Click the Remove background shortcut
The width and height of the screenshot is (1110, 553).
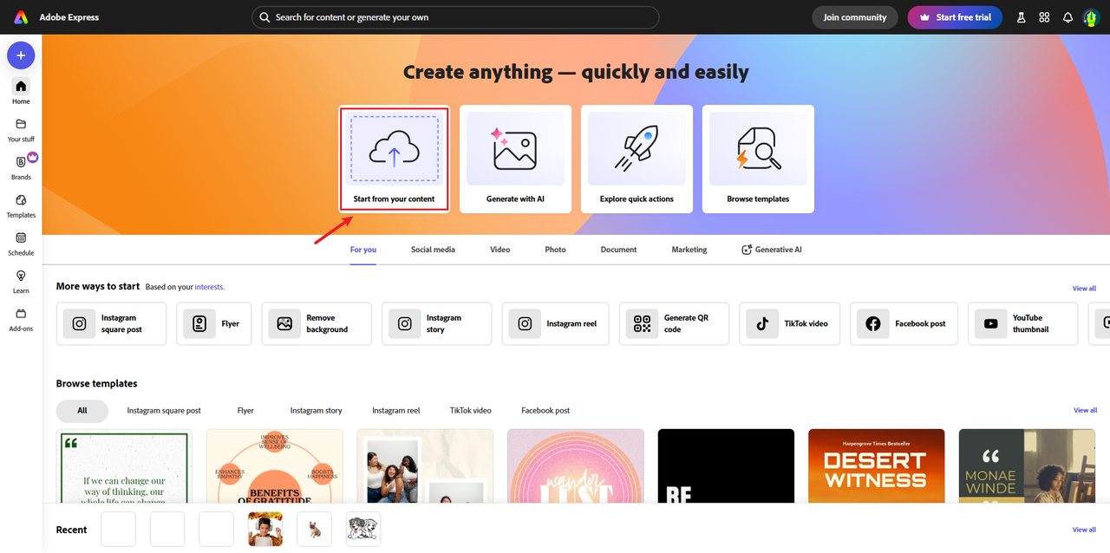click(x=317, y=323)
